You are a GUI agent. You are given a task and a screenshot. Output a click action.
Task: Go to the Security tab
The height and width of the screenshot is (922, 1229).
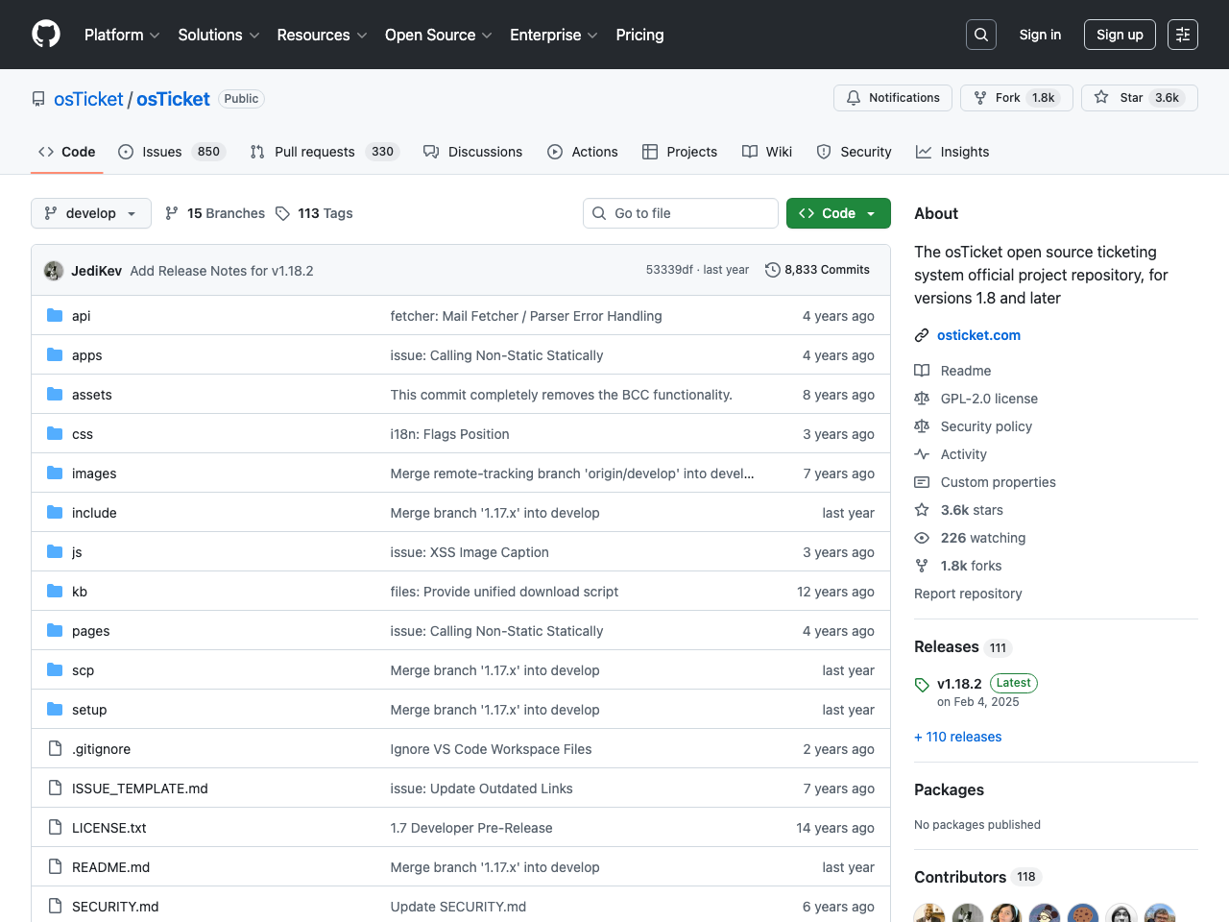854,152
